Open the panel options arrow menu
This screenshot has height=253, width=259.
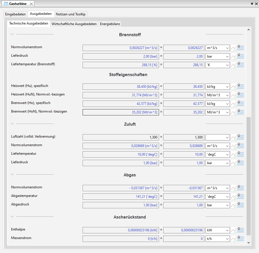252,4
